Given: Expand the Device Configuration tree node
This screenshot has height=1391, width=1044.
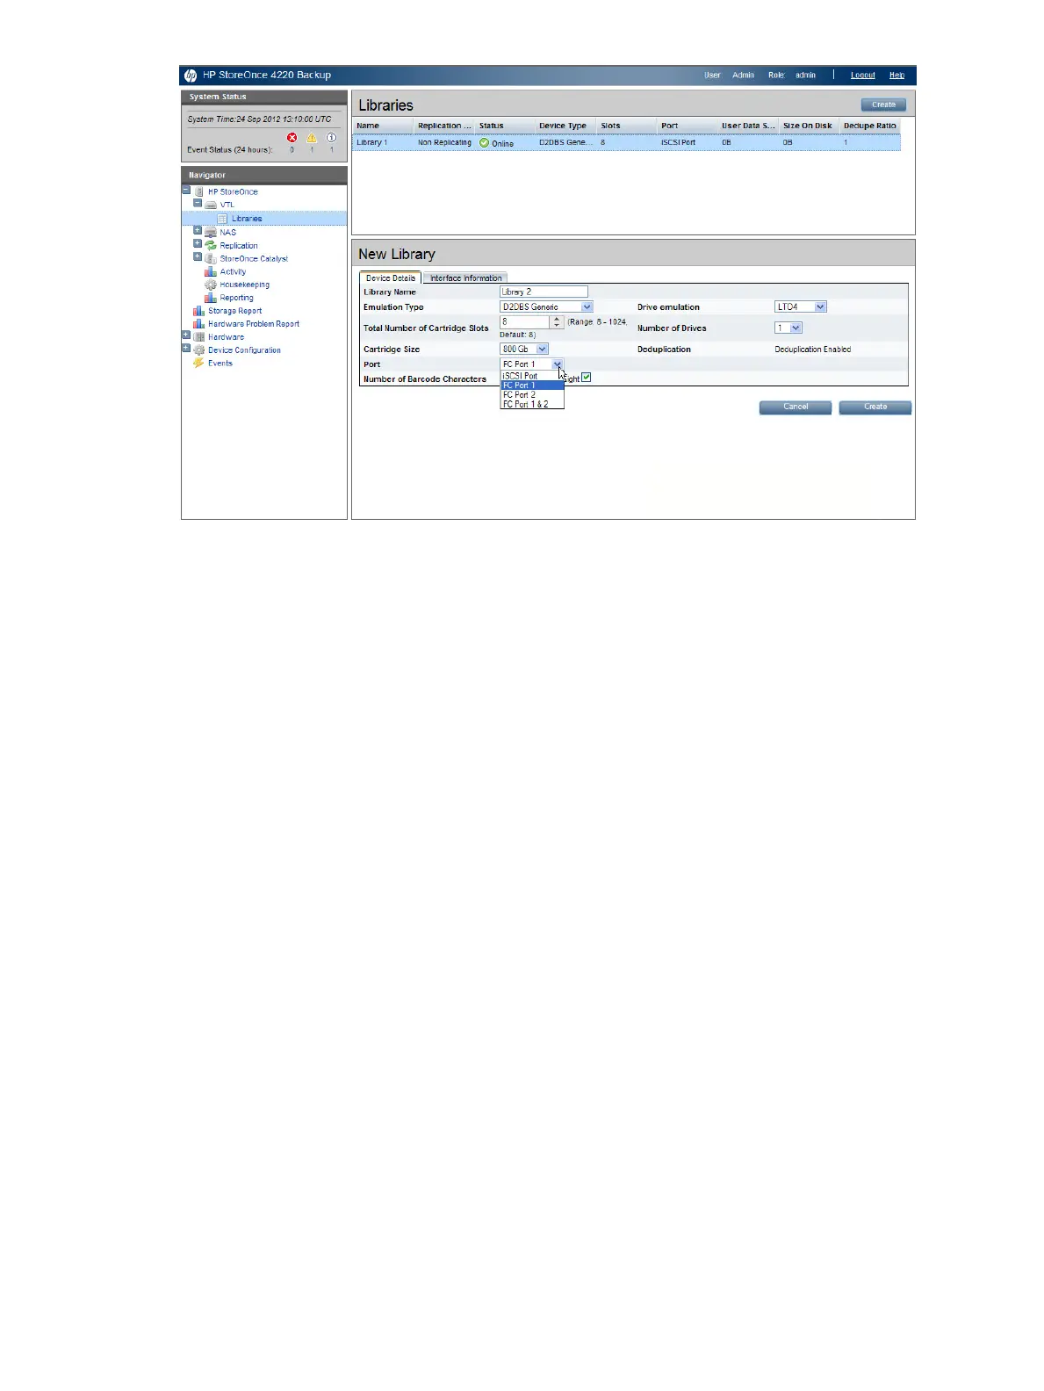Looking at the screenshot, I should click(x=186, y=349).
